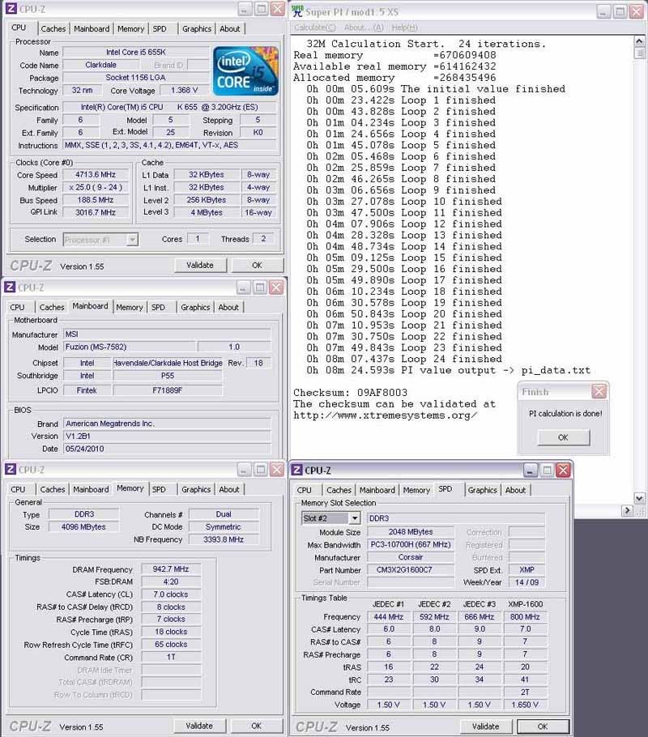Click the Intel Core i5 logo badge
This screenshot has width=648, height=737.
[x=246, y=71]
